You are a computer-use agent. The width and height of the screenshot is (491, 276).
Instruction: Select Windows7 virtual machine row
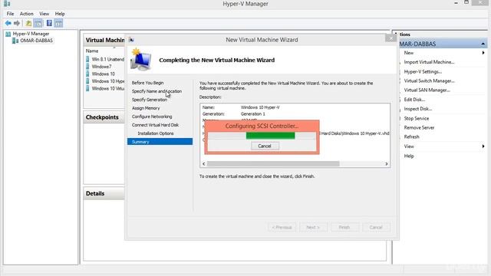tap(104, 67)
